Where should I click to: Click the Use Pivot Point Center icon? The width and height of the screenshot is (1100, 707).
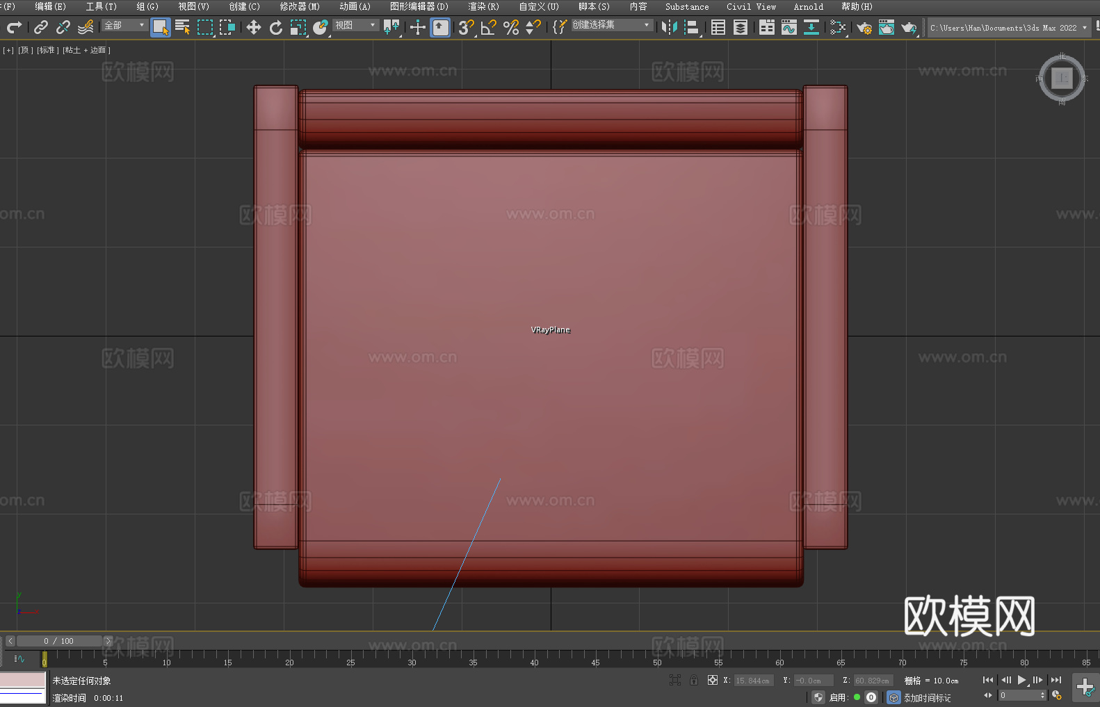[391, 28]
